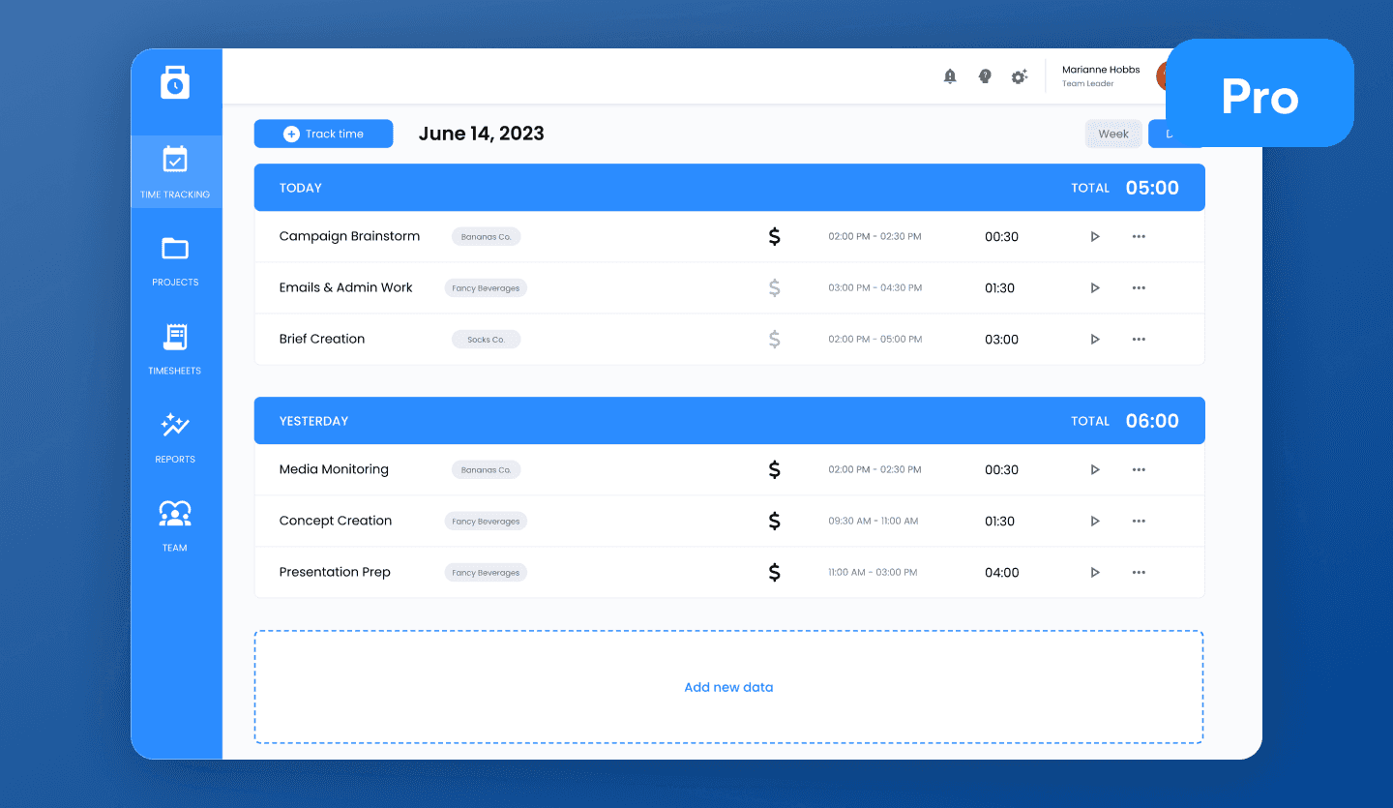The height and width of the screenshot is (808, 1393).
Task: Open Timesheets in the sidebar
Action: (x=175, y=349)
